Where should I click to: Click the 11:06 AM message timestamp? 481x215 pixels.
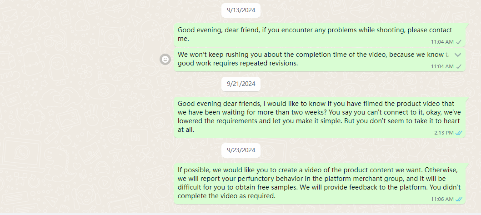[442, 199]
